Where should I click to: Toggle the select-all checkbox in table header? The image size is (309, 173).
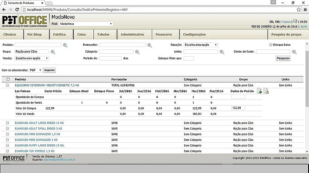tap(8, 79)
